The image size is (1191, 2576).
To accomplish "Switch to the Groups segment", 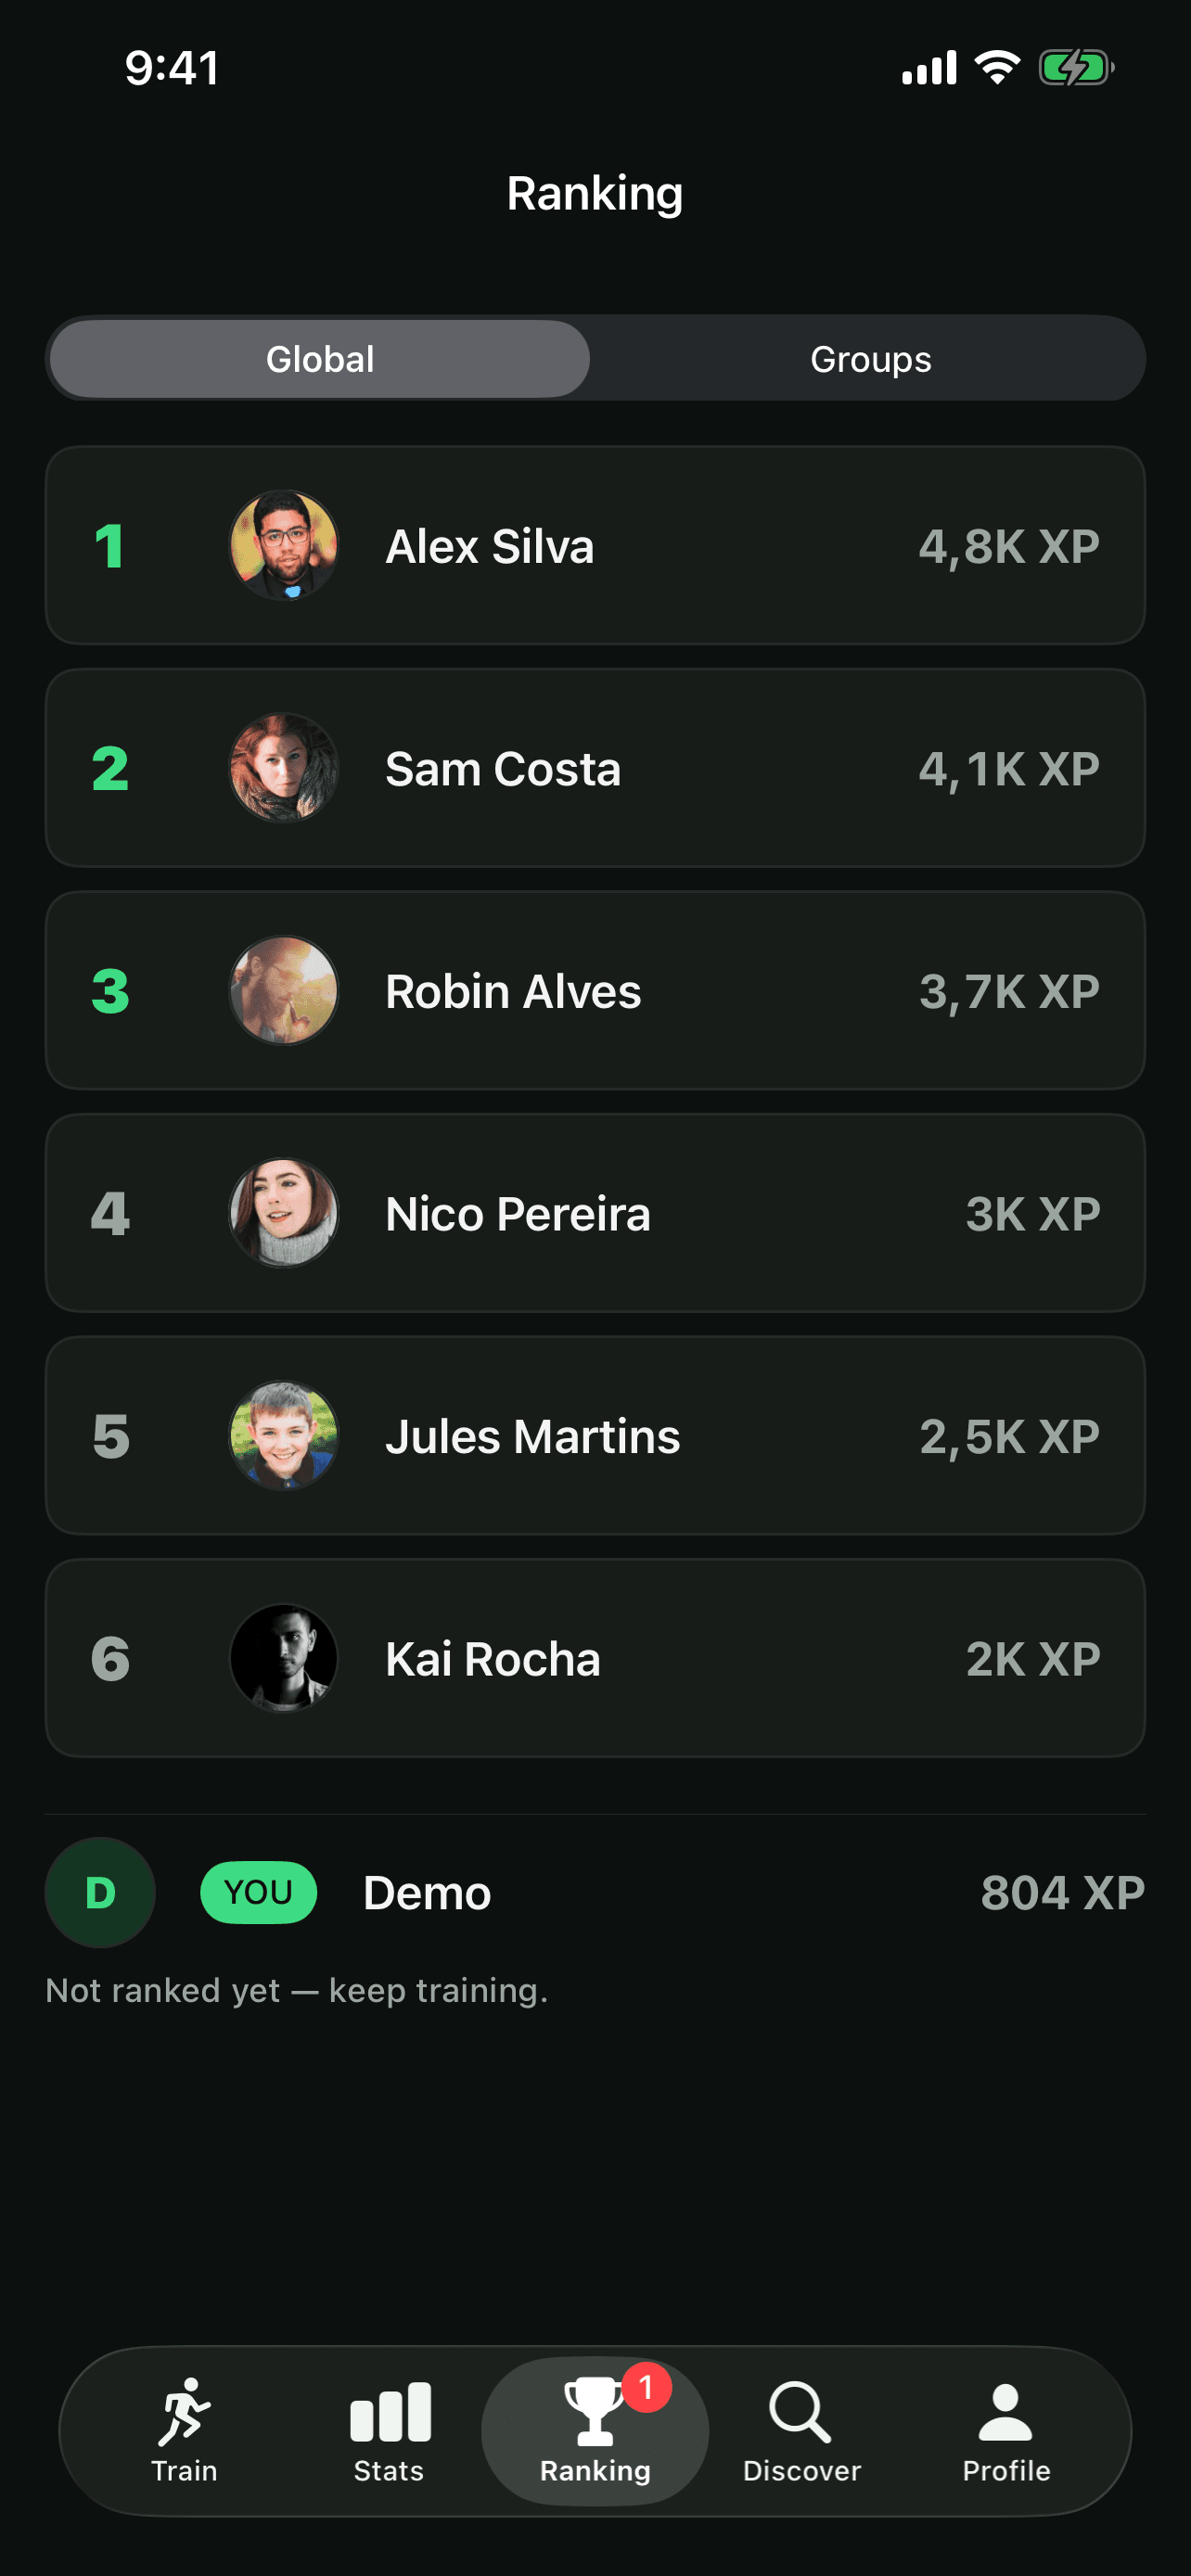I will pos(870,359).
